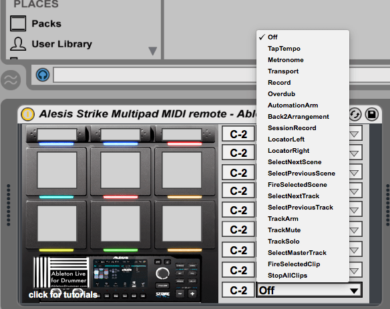Click the Alesis Strike Multipad device title

tap(147, 114)
